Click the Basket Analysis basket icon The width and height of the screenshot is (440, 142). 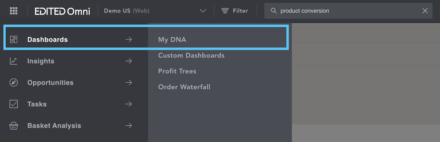click(x=13, y=126)
